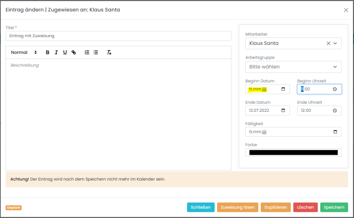The width and height of the screenshot is (354, 218).
Task: Clear text formatting in editor
Action: [109, 53]
